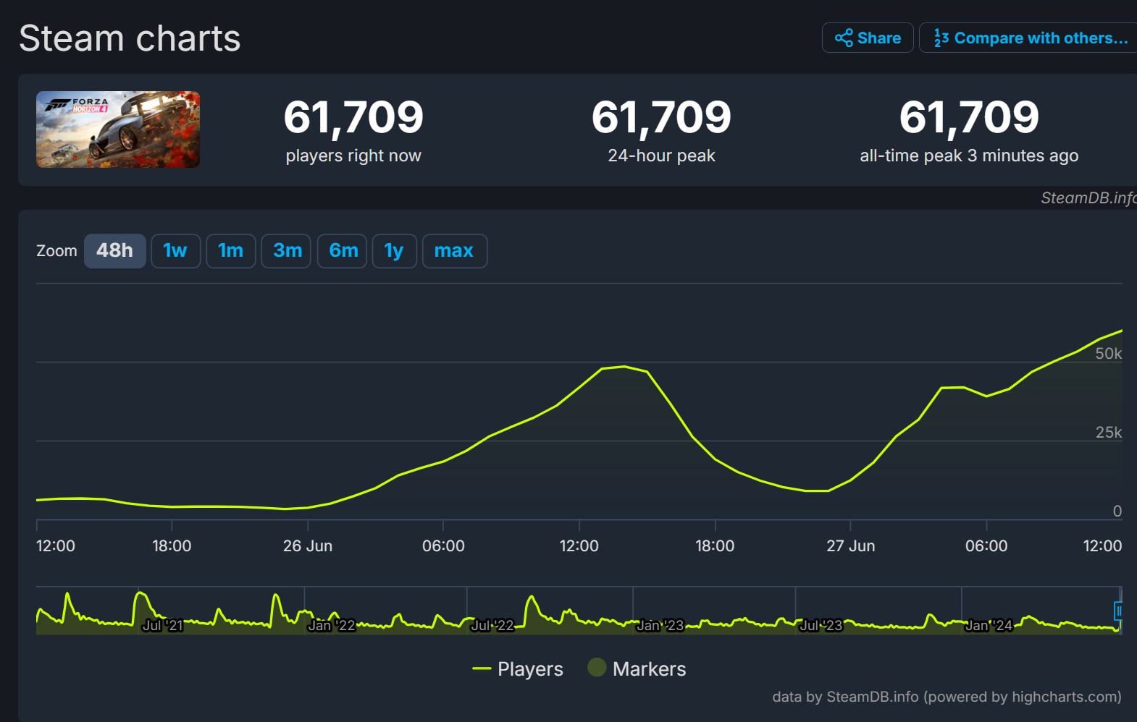Select the 48h zoom range
Screen dimensions: 1137x722
click(x=114, y=250)
